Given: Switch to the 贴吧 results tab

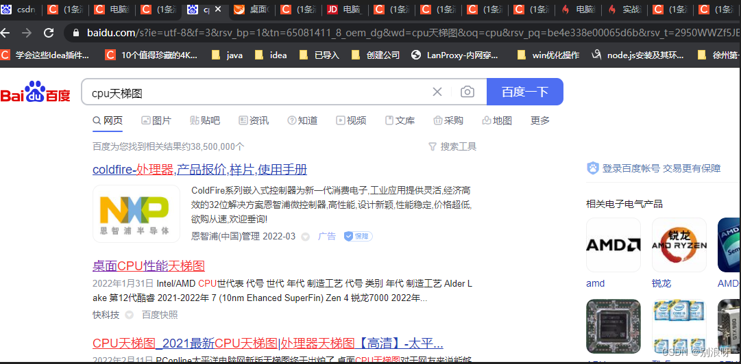Looking at the screenshot, I should click(x=205, y=120).
